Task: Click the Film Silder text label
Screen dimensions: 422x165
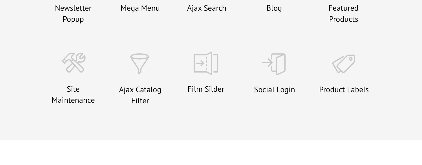Action: tap(206, 89)
